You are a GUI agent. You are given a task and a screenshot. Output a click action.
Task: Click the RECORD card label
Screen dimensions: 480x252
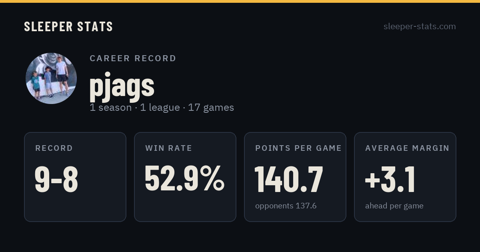54,148
